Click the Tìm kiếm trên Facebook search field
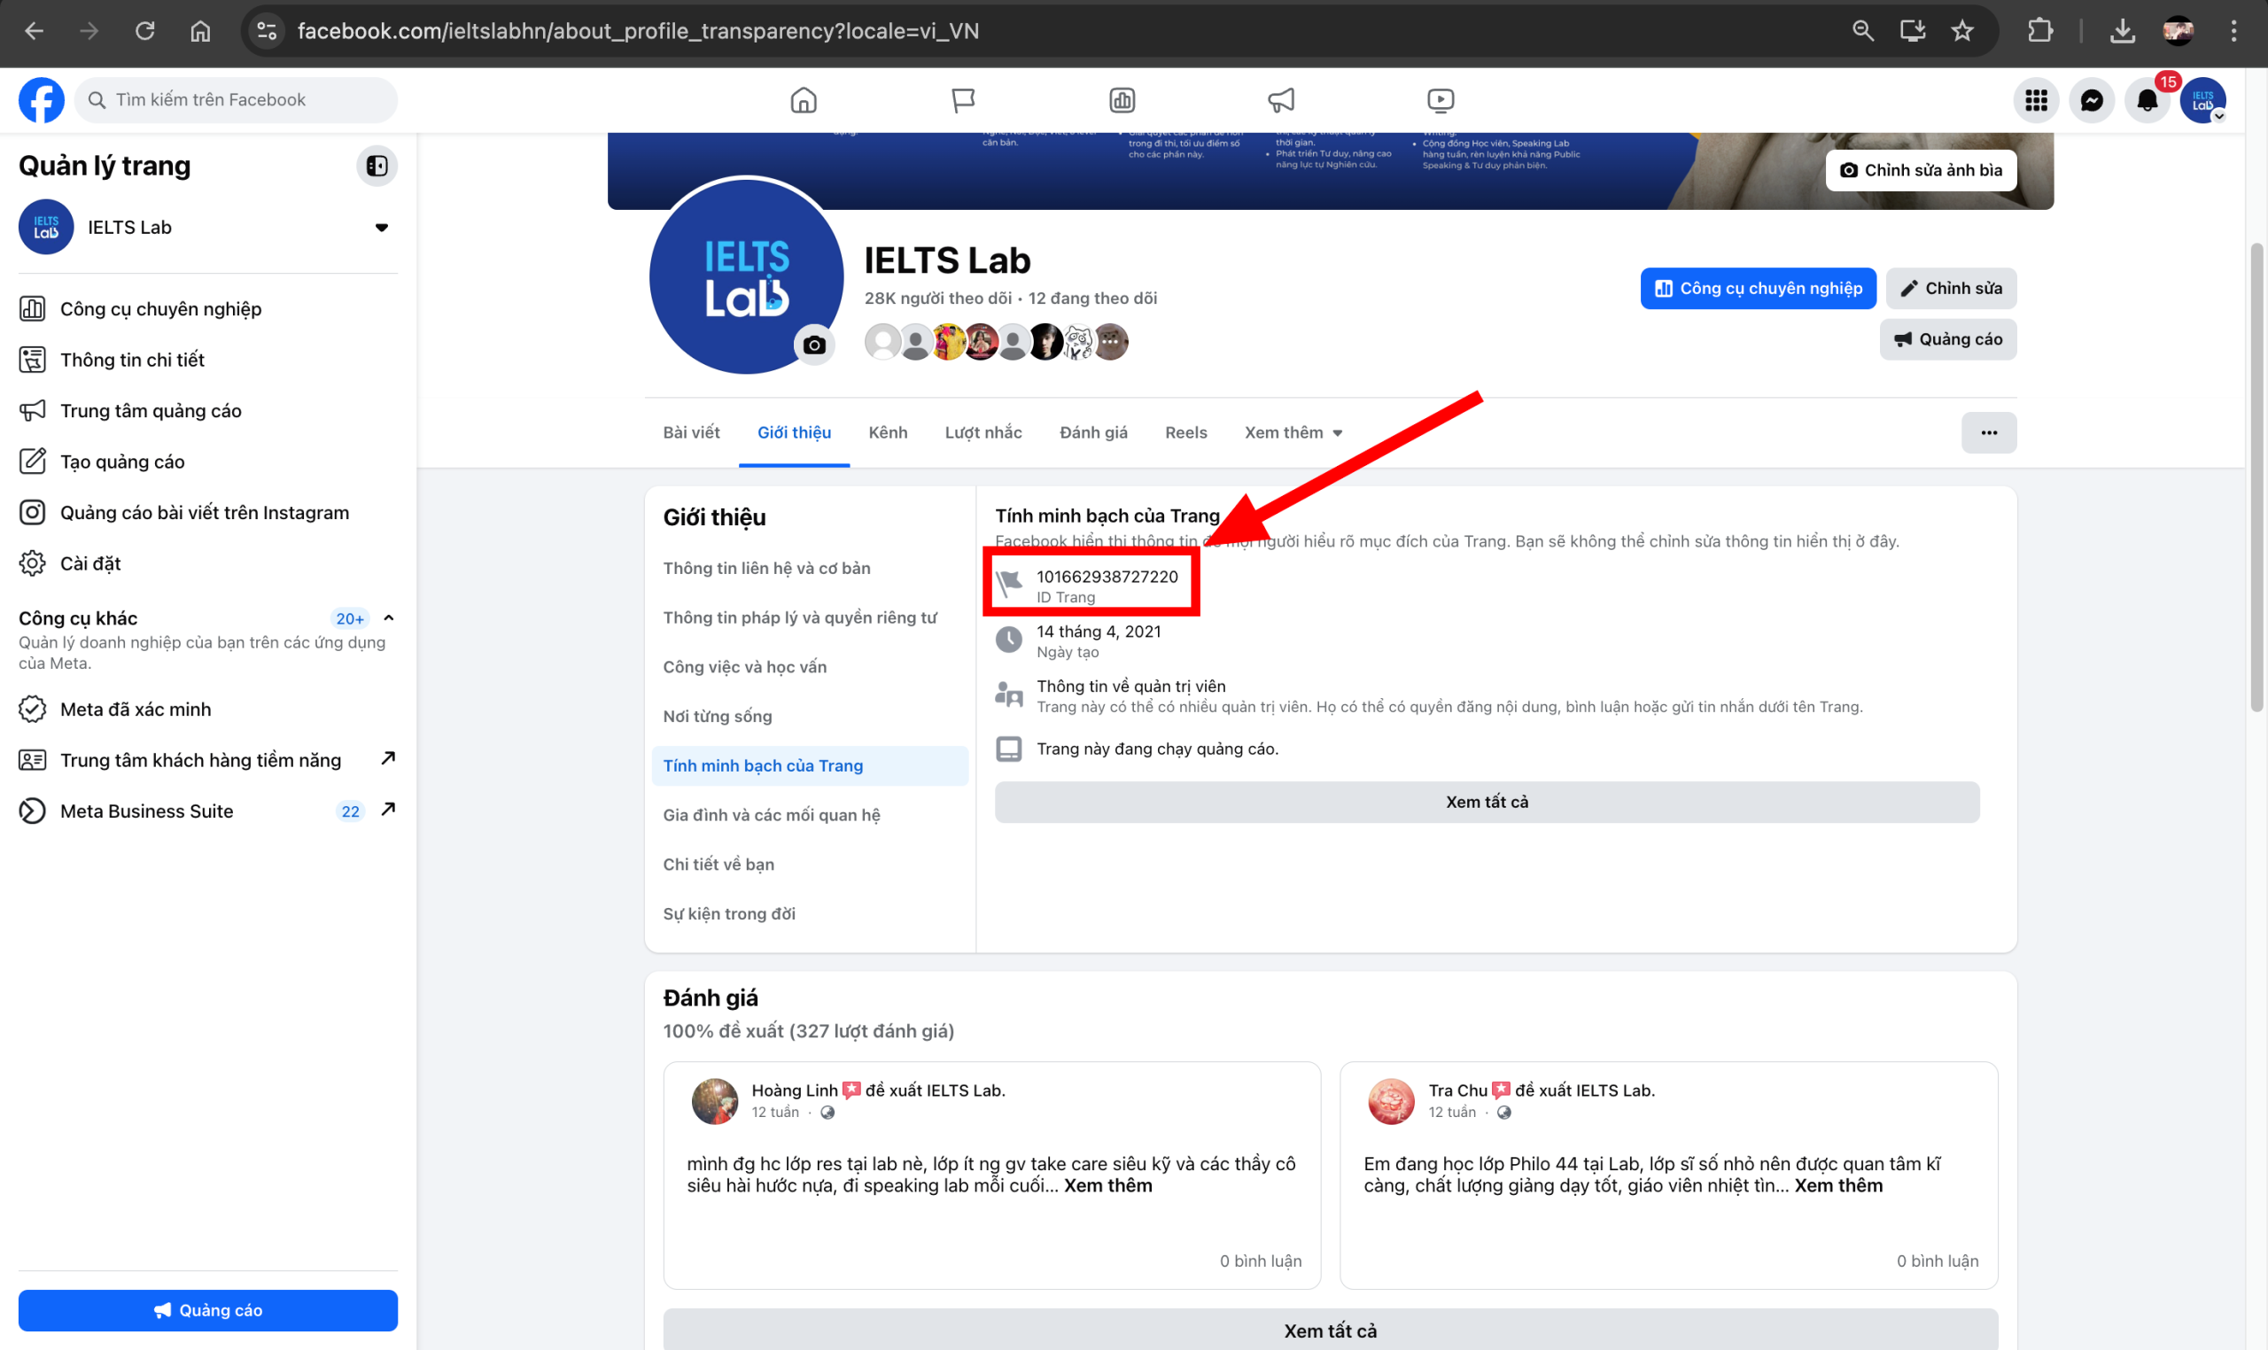2268x1350 pixels. click(x=237, y=100)
